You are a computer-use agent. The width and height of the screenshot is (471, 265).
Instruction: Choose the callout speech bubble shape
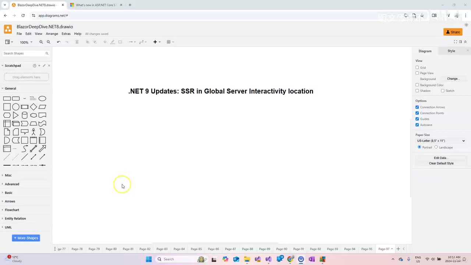point(25,132)
